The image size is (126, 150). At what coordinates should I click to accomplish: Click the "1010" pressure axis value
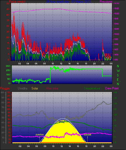116,24
